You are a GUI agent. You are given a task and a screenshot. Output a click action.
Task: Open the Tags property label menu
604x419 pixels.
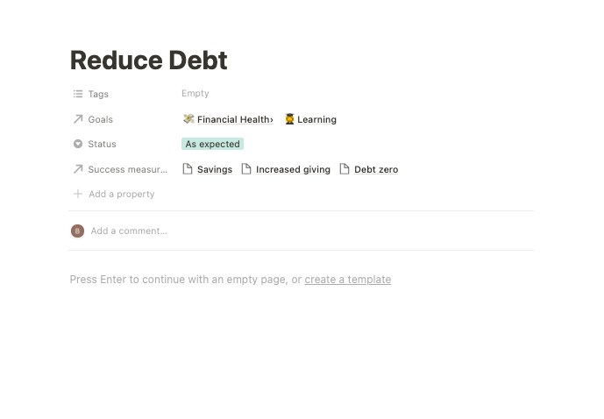(x=98, y=94)
